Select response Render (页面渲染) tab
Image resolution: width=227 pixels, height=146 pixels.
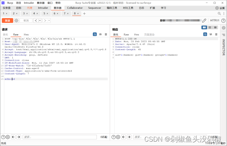point(149,35)
